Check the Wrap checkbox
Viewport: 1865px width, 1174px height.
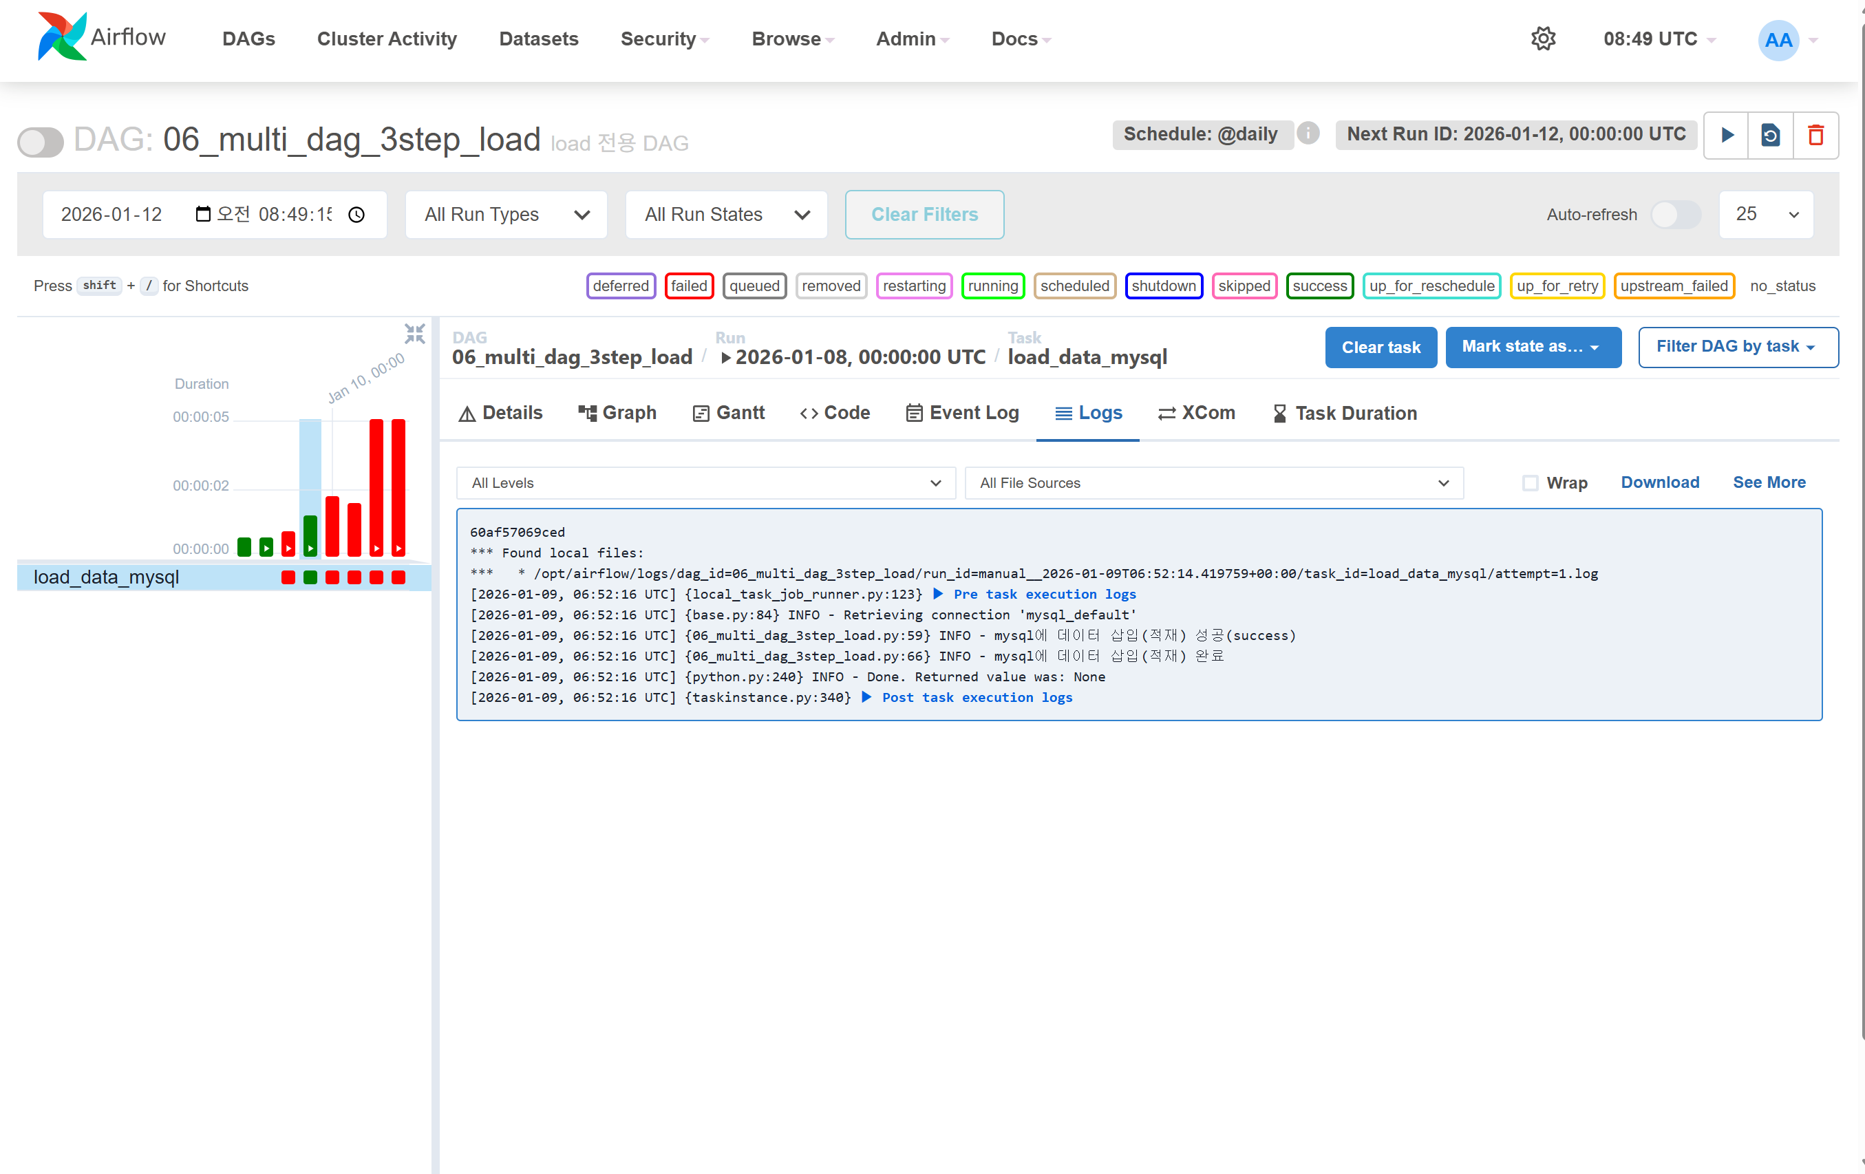1530,482
